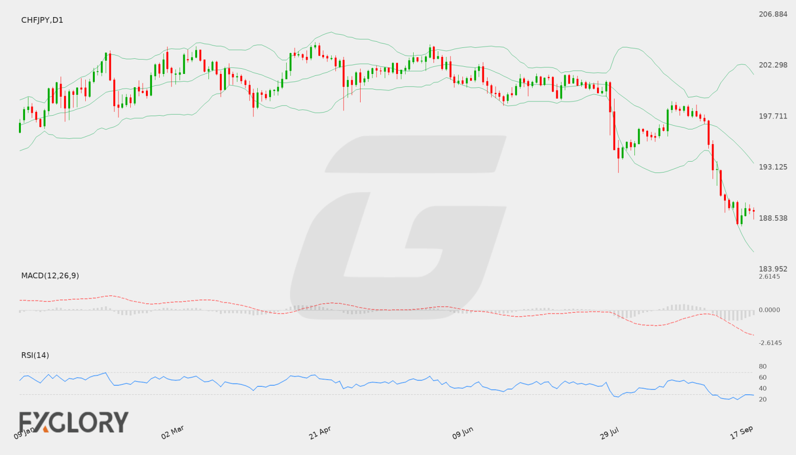Click the 183.952 price level label
The image size is (796, 455).
coord(773,269)
